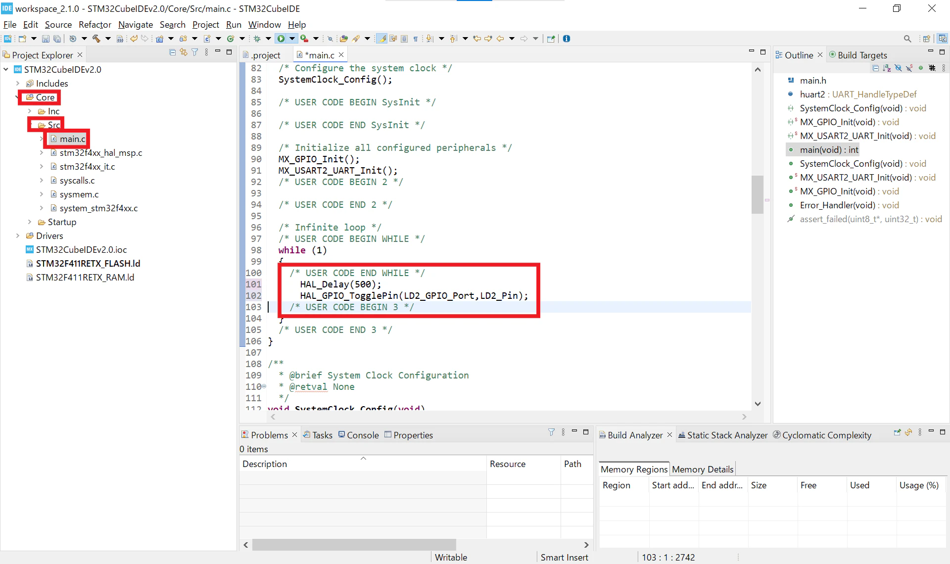Viewport: 950px width, 564px height.
Task: Click the Save All toolbar icon
Action: click(x=57, y=39)
